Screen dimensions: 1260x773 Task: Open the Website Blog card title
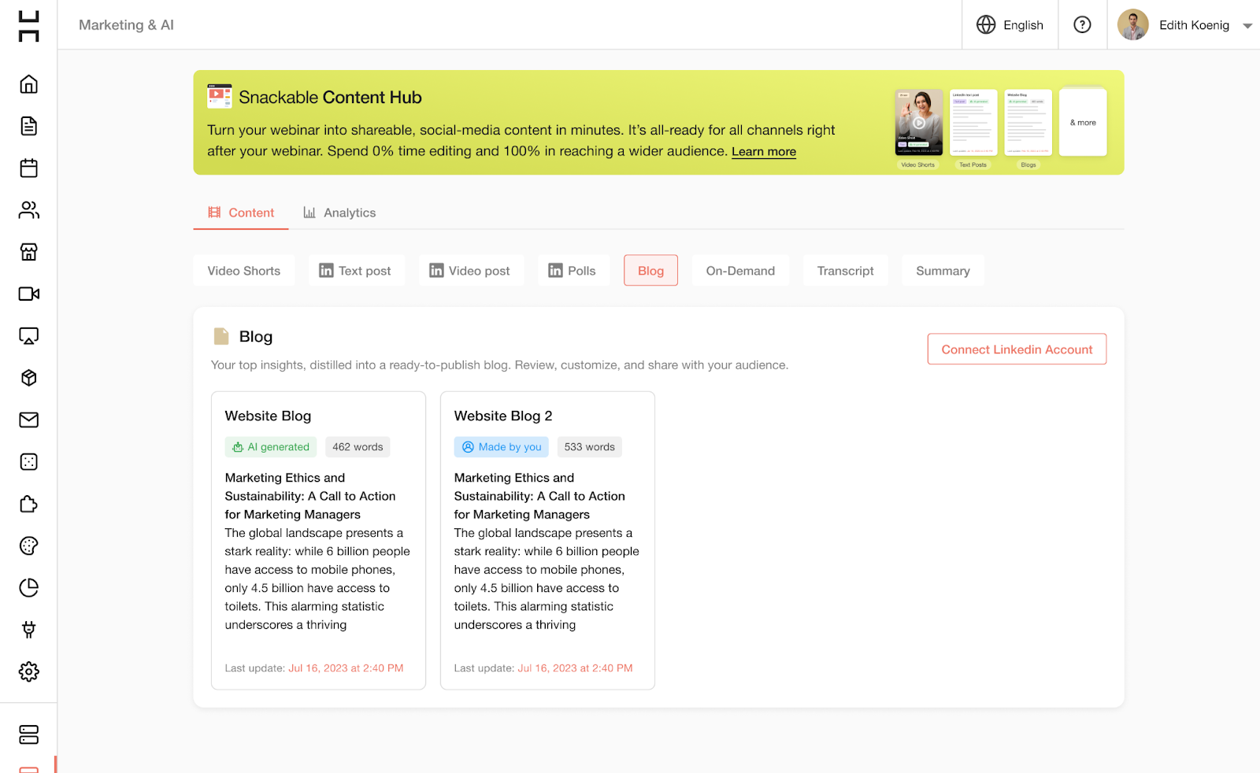click(x=268, y=416)
